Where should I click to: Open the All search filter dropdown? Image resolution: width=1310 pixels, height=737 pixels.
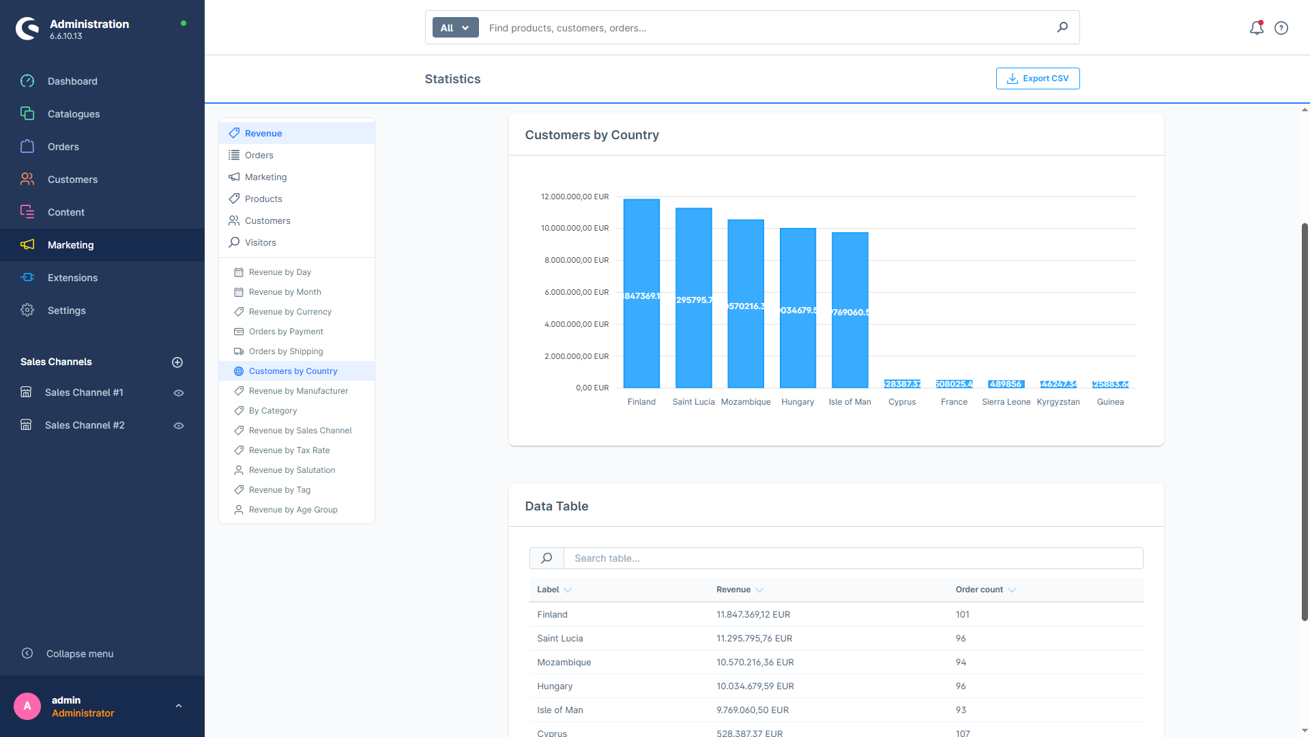(x=454, y=27)
